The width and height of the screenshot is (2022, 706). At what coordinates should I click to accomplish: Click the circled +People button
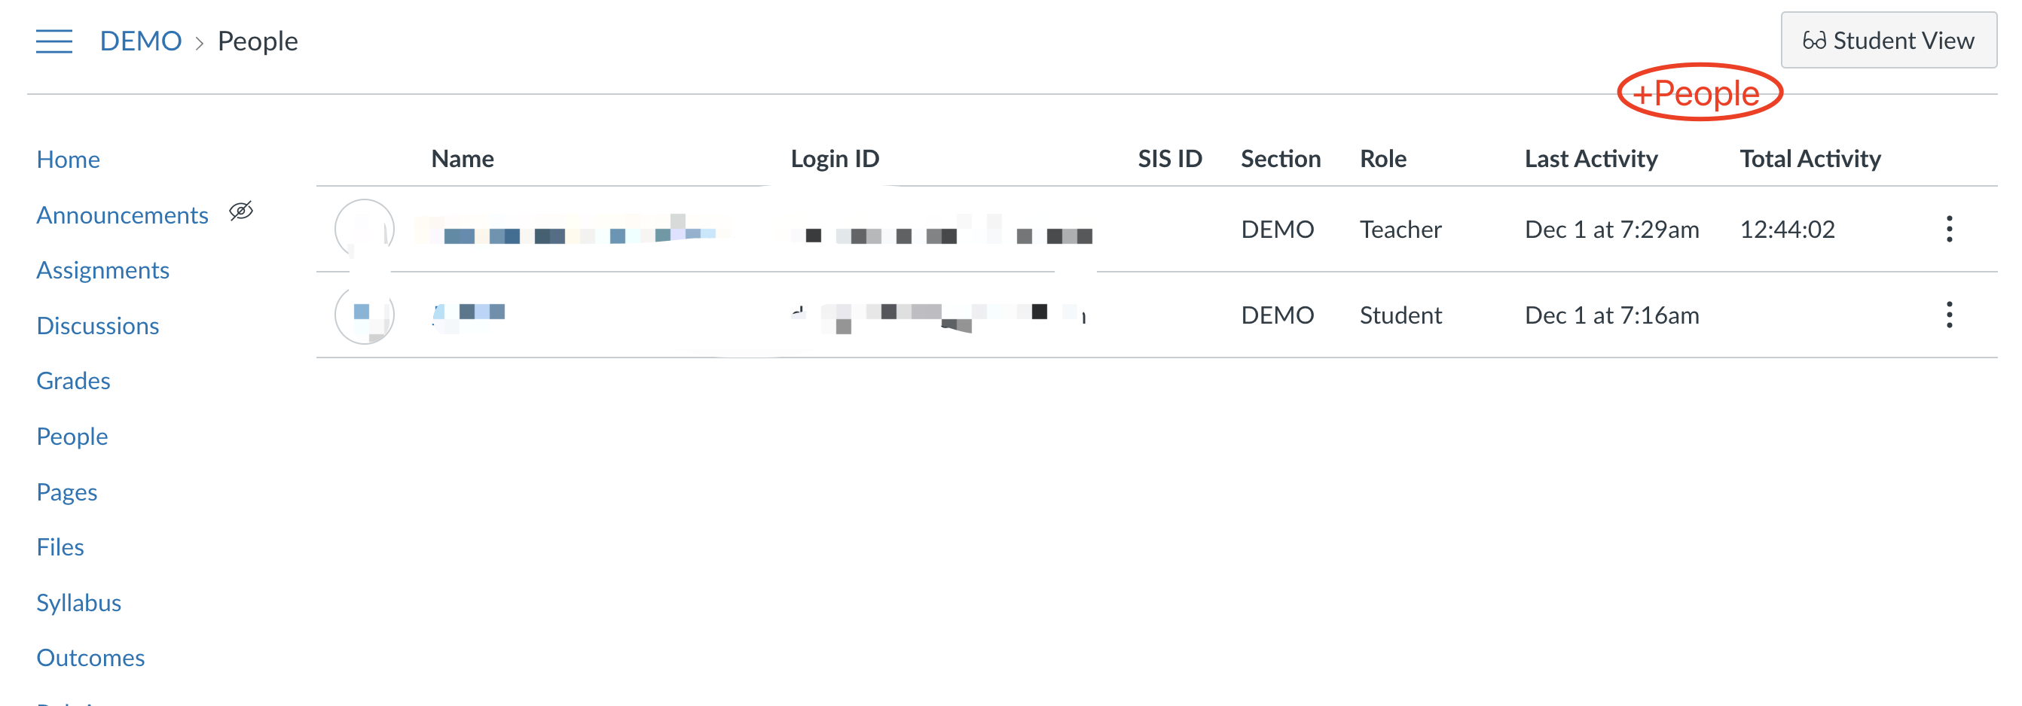[x=1700, y=93]
